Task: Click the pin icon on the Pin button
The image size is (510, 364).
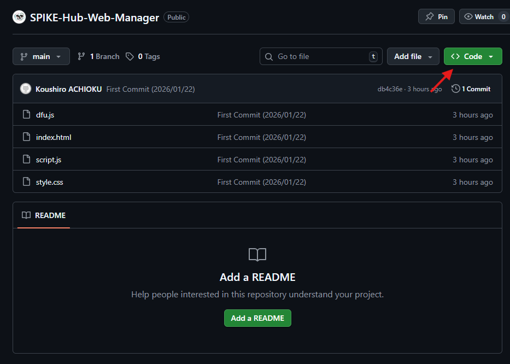Action: (x=429, y=16)
